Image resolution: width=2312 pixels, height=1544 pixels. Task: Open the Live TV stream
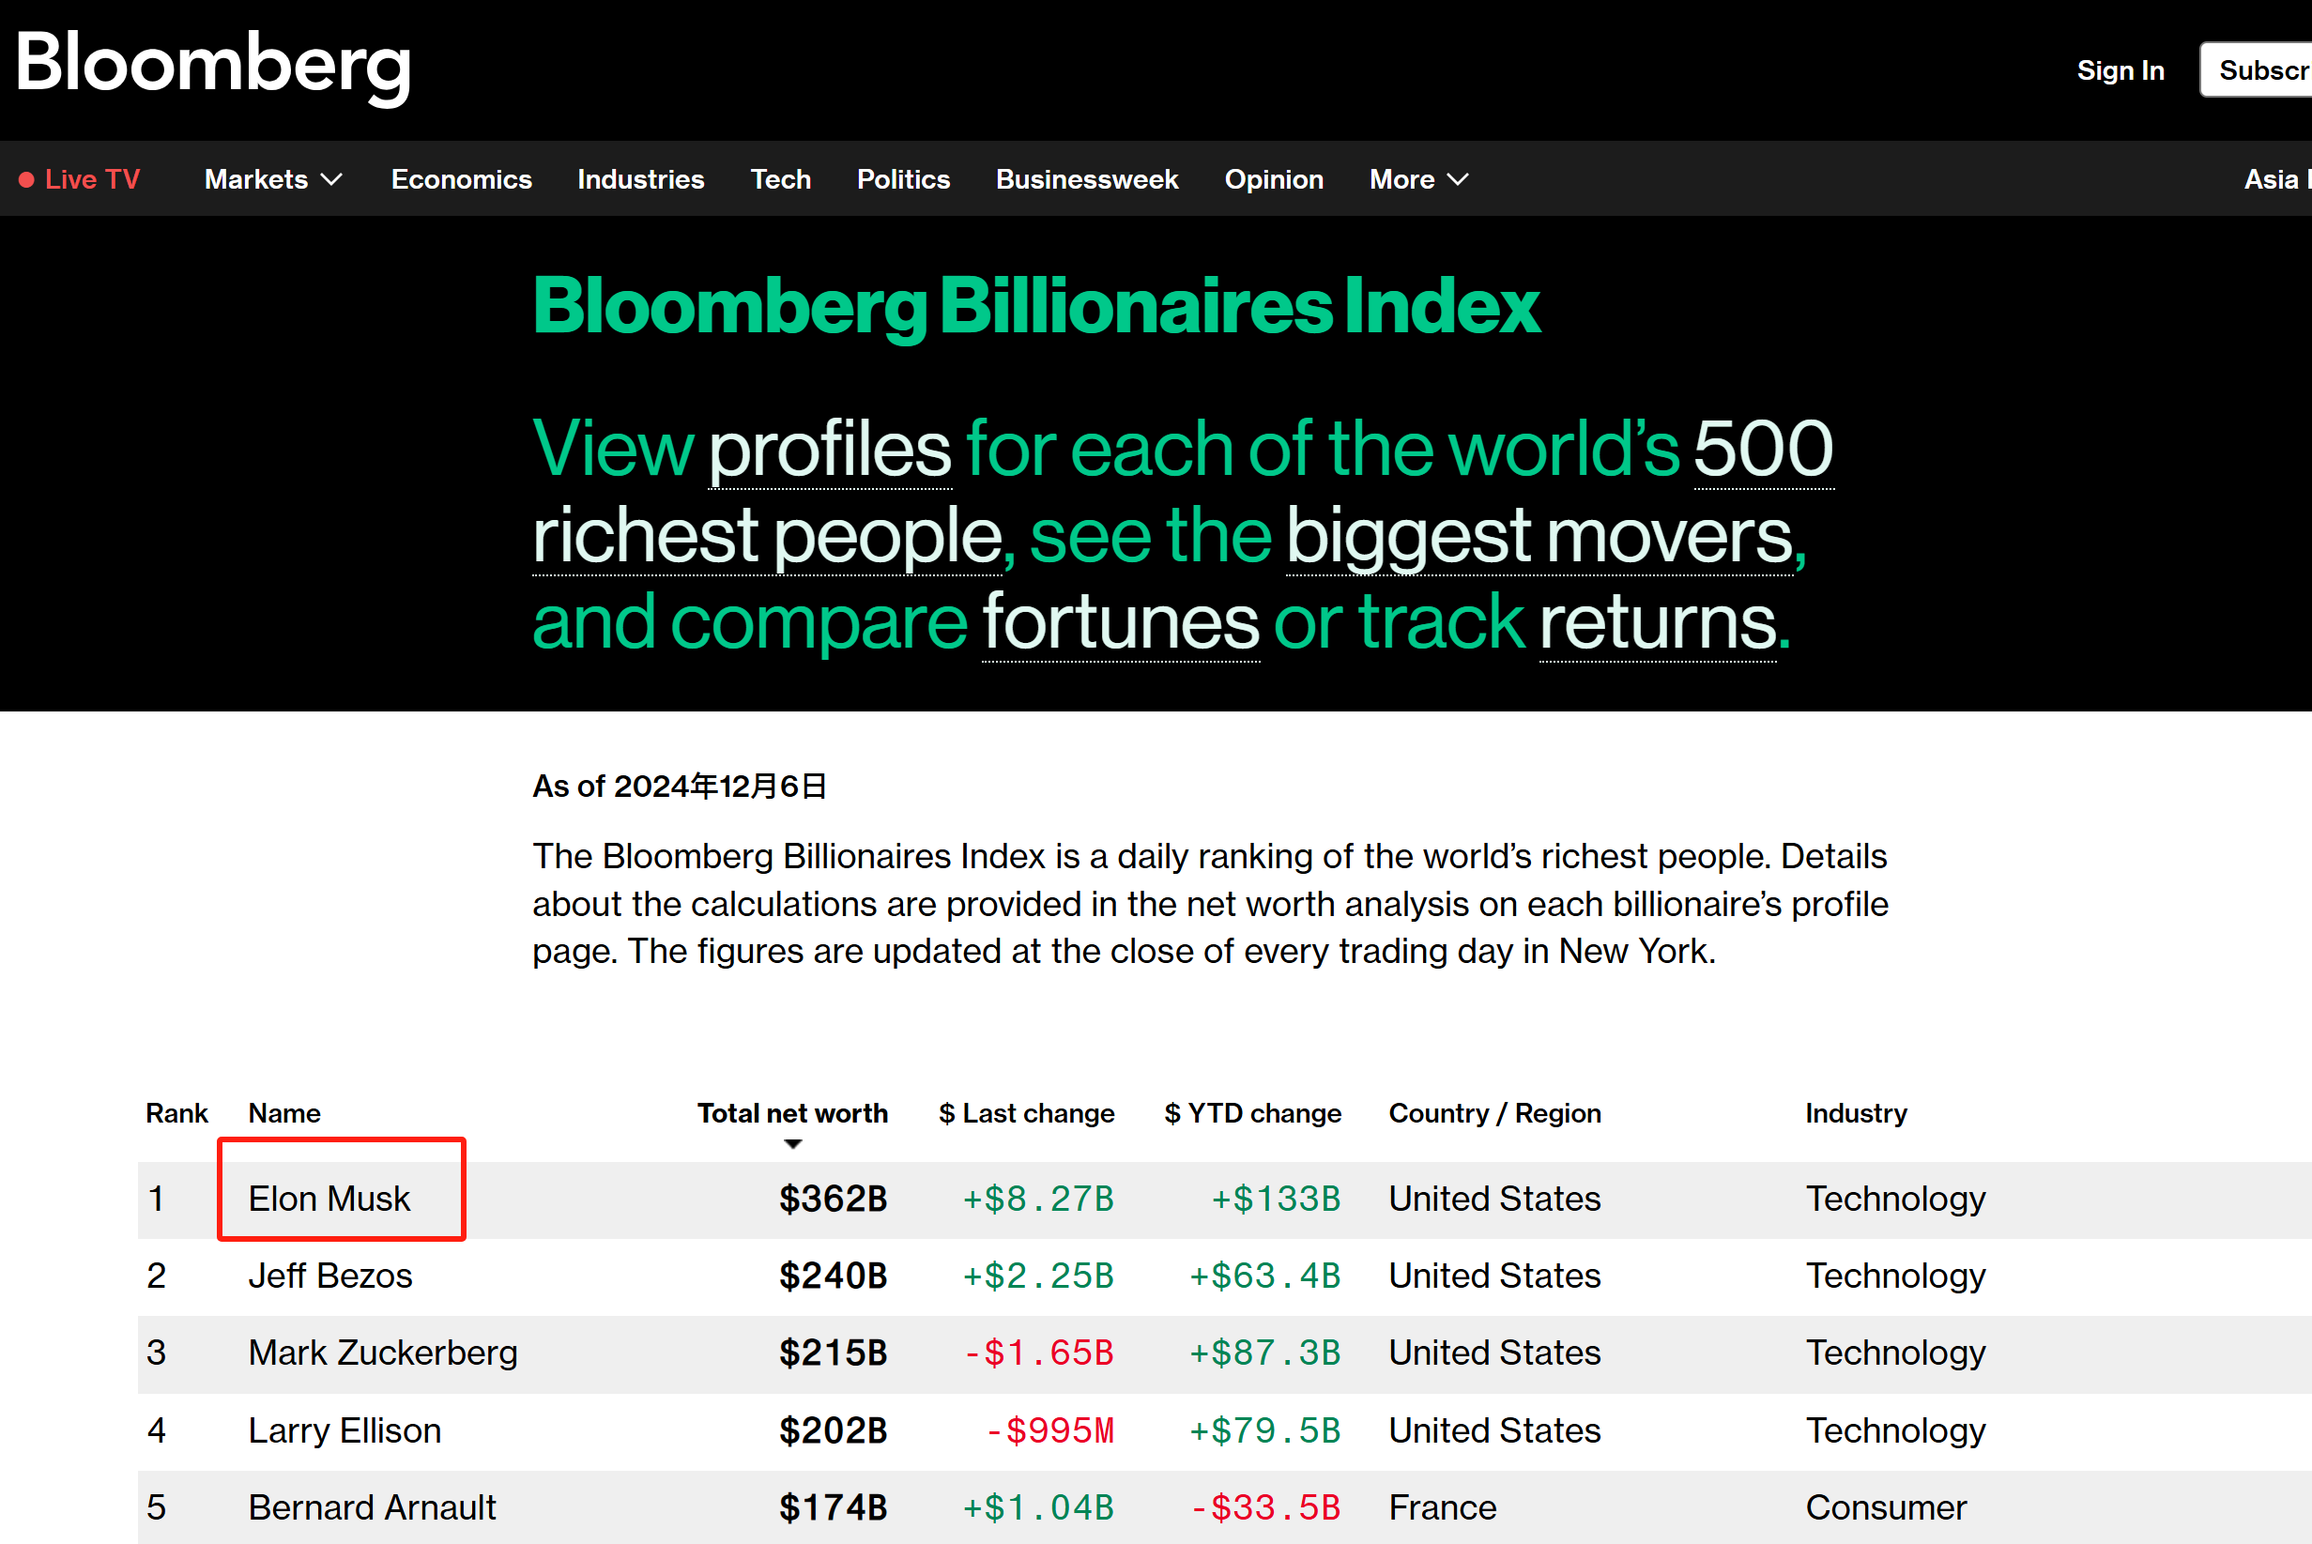click(x=84, y=179)
